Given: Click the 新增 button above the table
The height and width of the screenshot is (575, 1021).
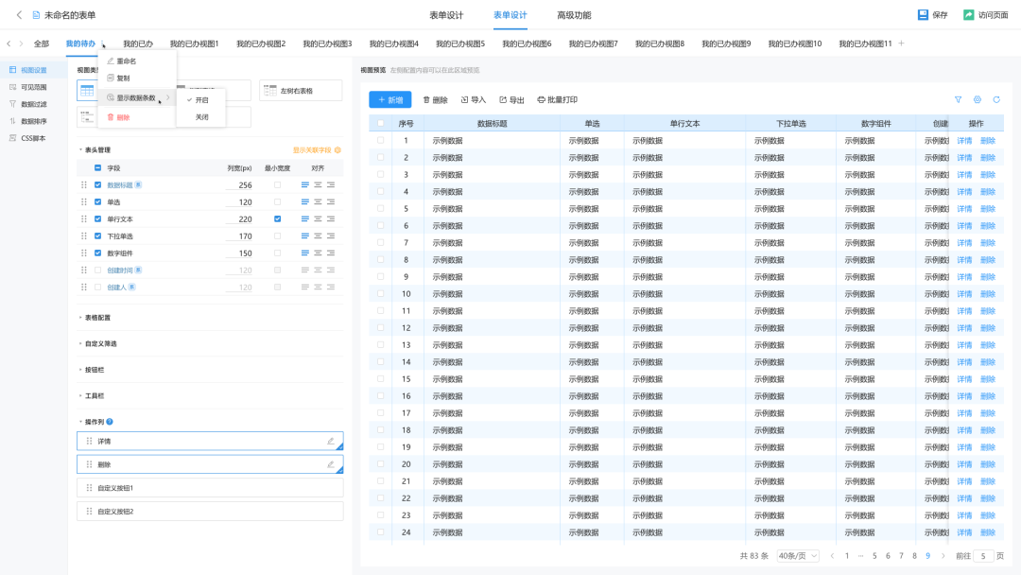Looking at the screenshot, I should (389, 98).
